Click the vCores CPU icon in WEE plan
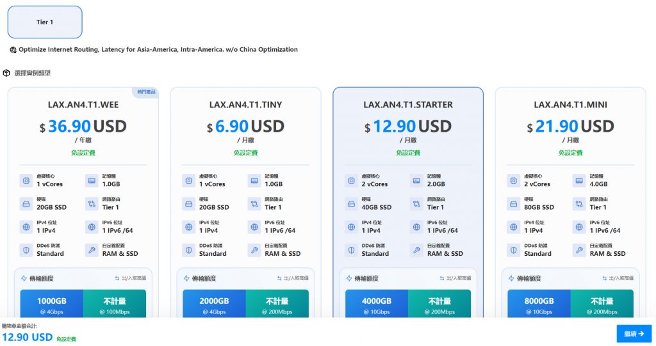 coord(26,181)
